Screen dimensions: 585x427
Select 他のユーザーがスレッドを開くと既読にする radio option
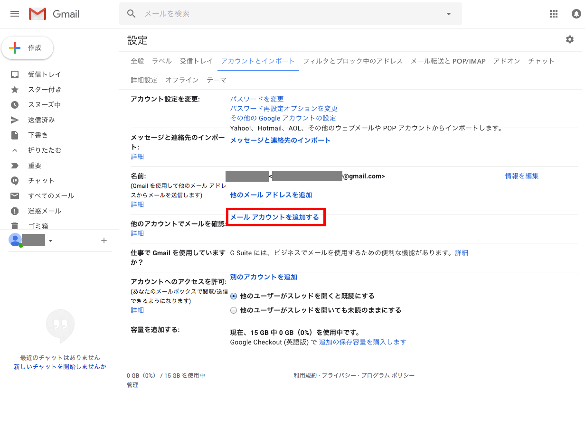click(234, 296)
